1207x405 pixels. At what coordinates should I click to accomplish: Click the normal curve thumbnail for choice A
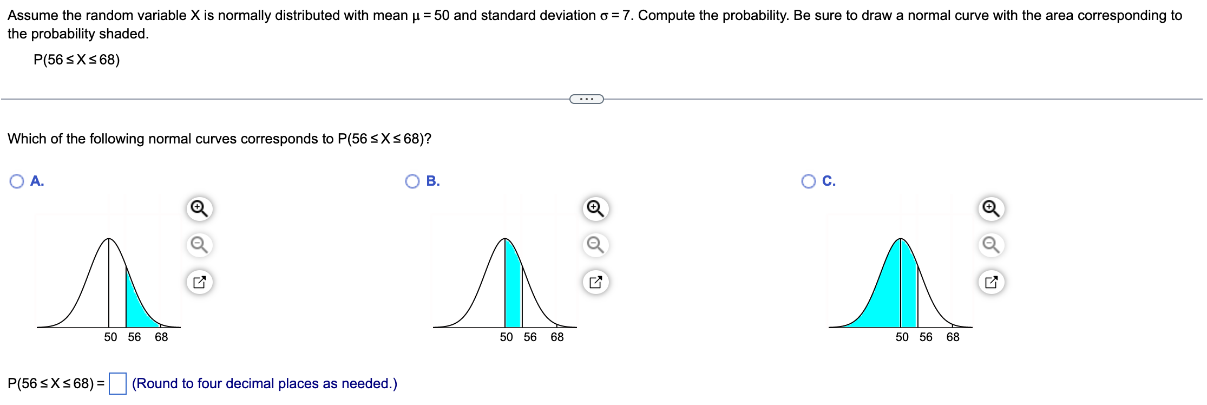[x=108, y=282]
